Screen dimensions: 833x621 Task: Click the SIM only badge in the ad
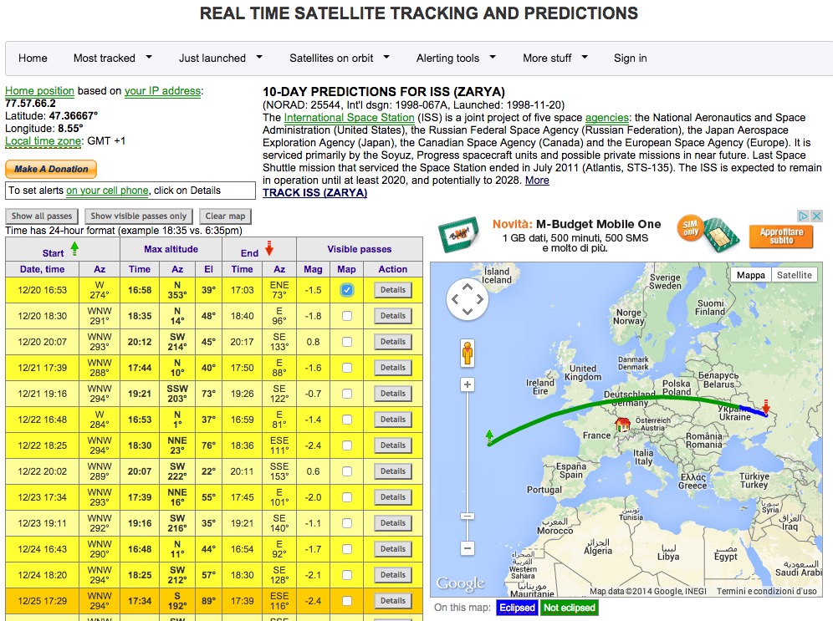691,229
